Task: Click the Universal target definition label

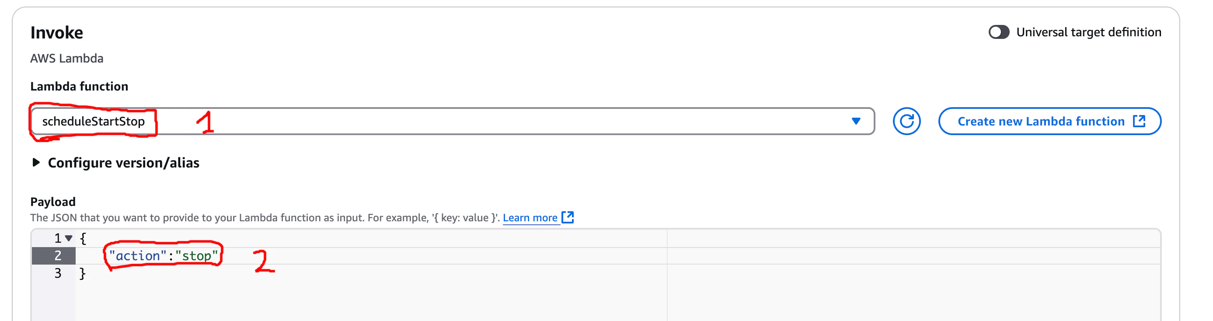Action: tap(1088, 32)
